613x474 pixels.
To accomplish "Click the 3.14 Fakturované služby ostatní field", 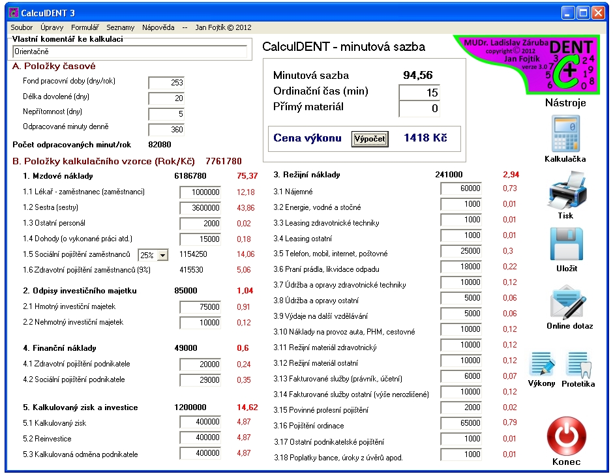I will pos(461,392).
